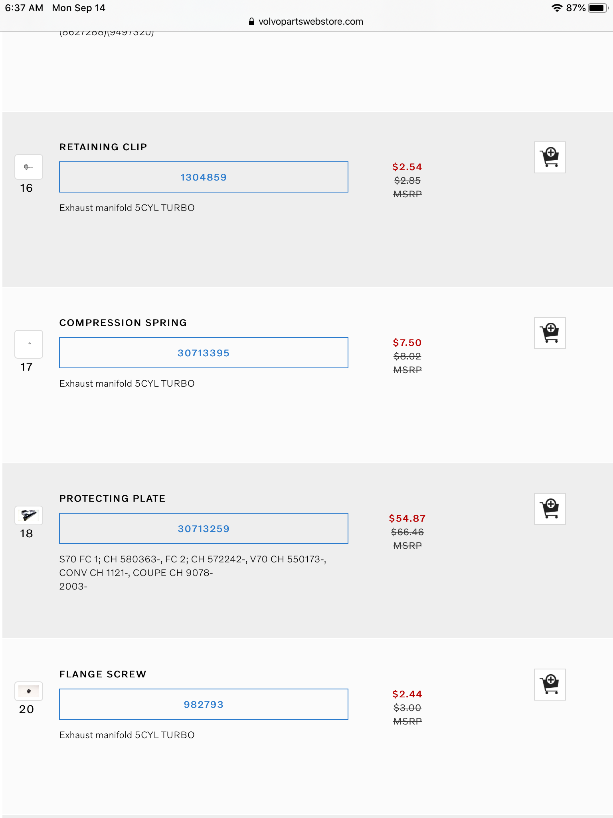Tap the battery indicator icon

pyautogui.click(x=597, y=8)
